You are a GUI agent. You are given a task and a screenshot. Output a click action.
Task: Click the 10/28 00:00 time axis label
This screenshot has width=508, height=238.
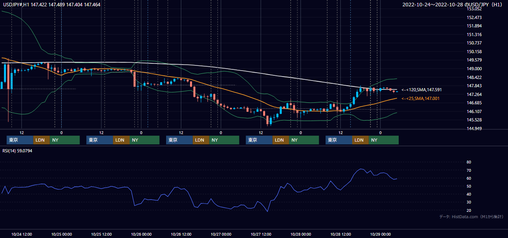pos(301,234)
